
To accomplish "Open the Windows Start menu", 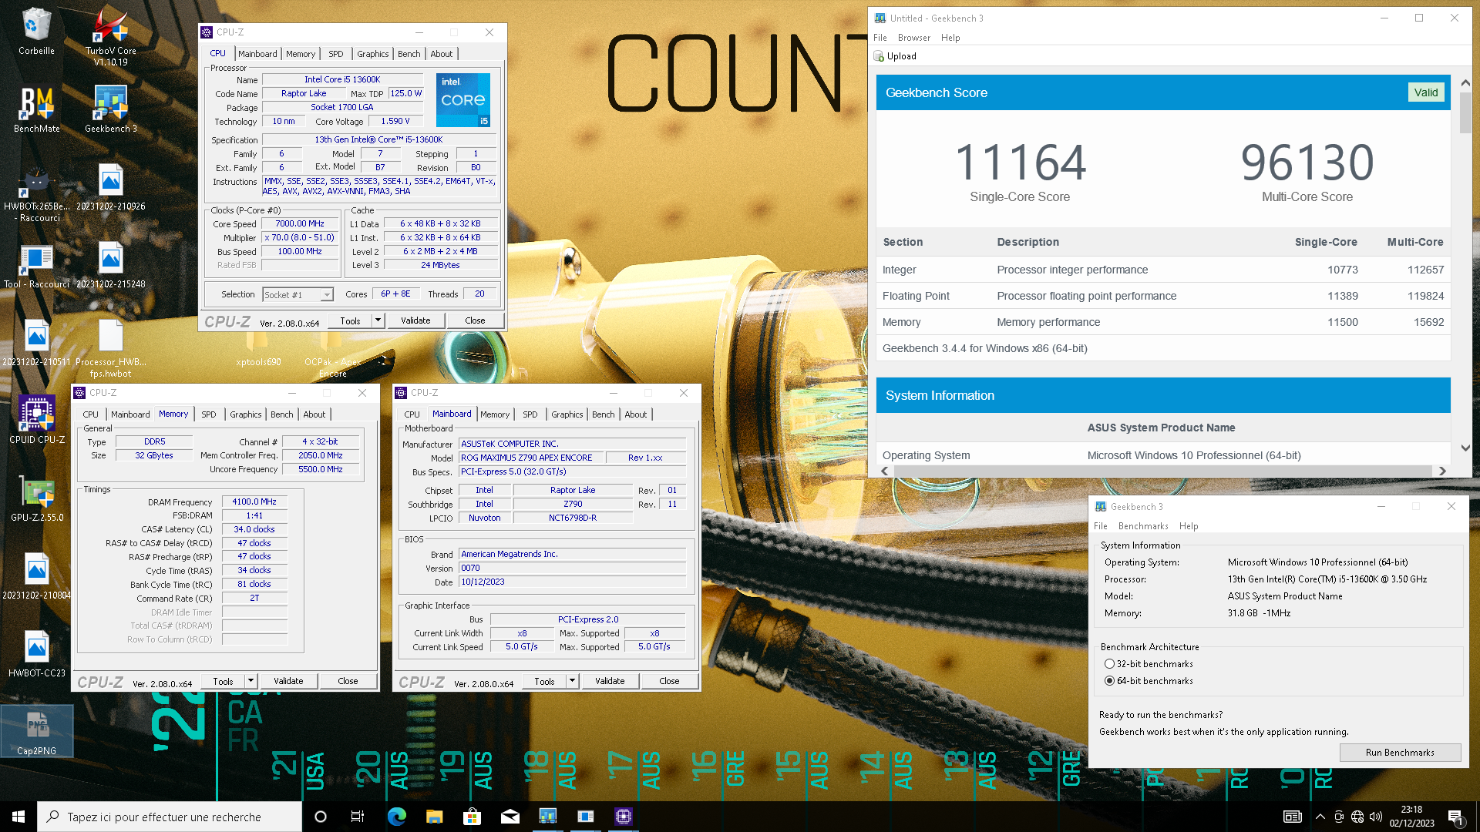I will pyautogui.click(x=18, y=817).
